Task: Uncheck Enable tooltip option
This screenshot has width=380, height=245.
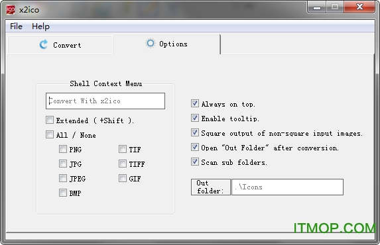Action: [195, 118]
